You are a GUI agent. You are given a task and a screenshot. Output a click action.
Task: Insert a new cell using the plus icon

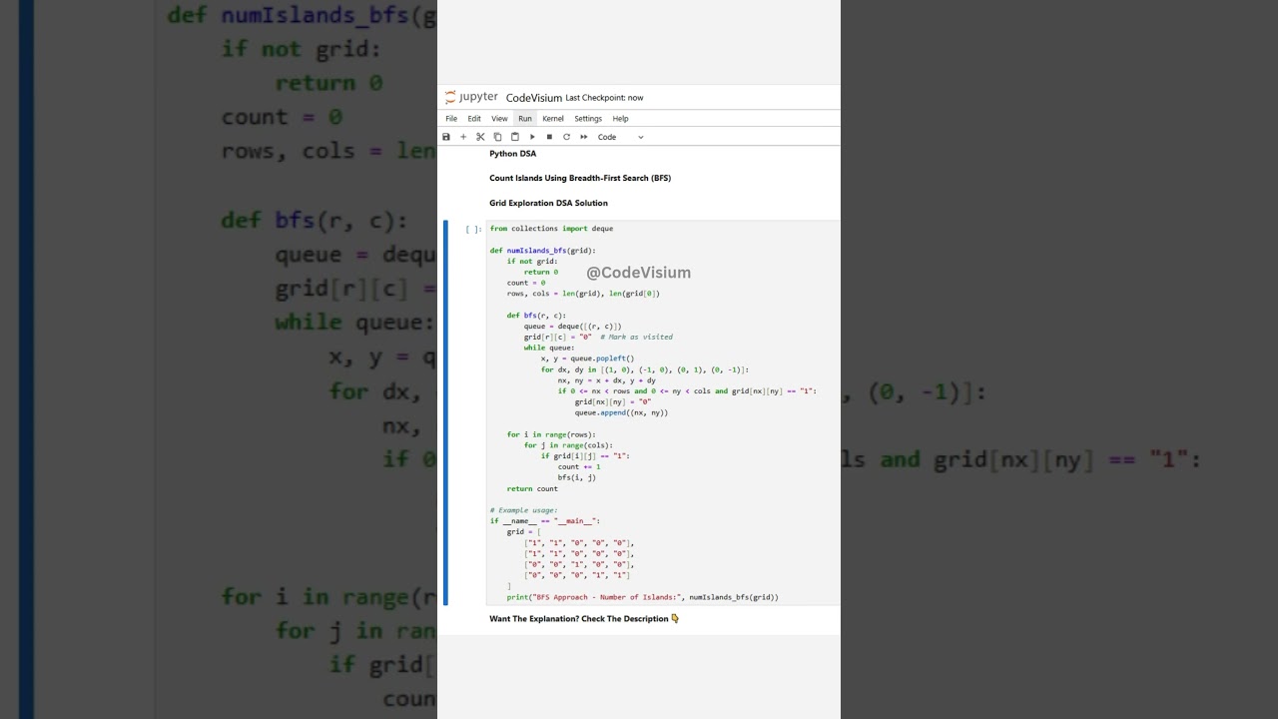[463, 137]
